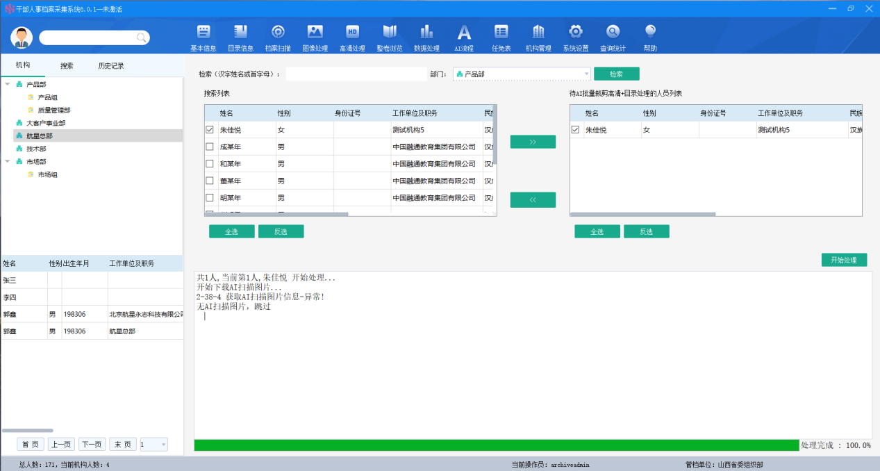This screenshot has height=471, width=880.
Task: Uncheck 朱佳悦 in the search list
Action: (210, 130)
